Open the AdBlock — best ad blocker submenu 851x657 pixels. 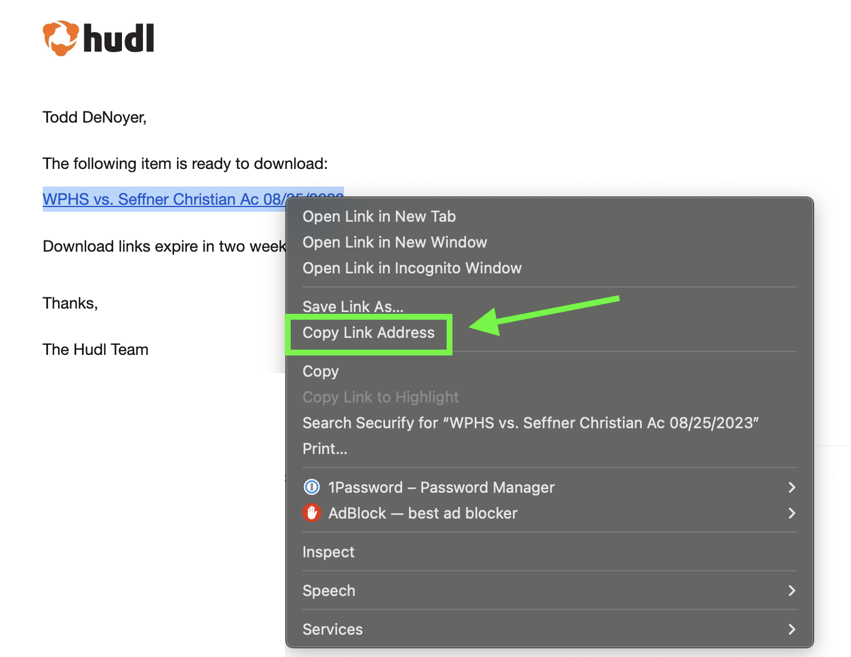(549, 513)
